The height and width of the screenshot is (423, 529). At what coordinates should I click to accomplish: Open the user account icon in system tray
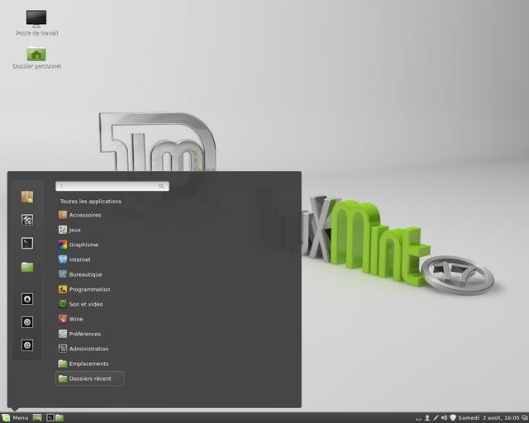427,417
